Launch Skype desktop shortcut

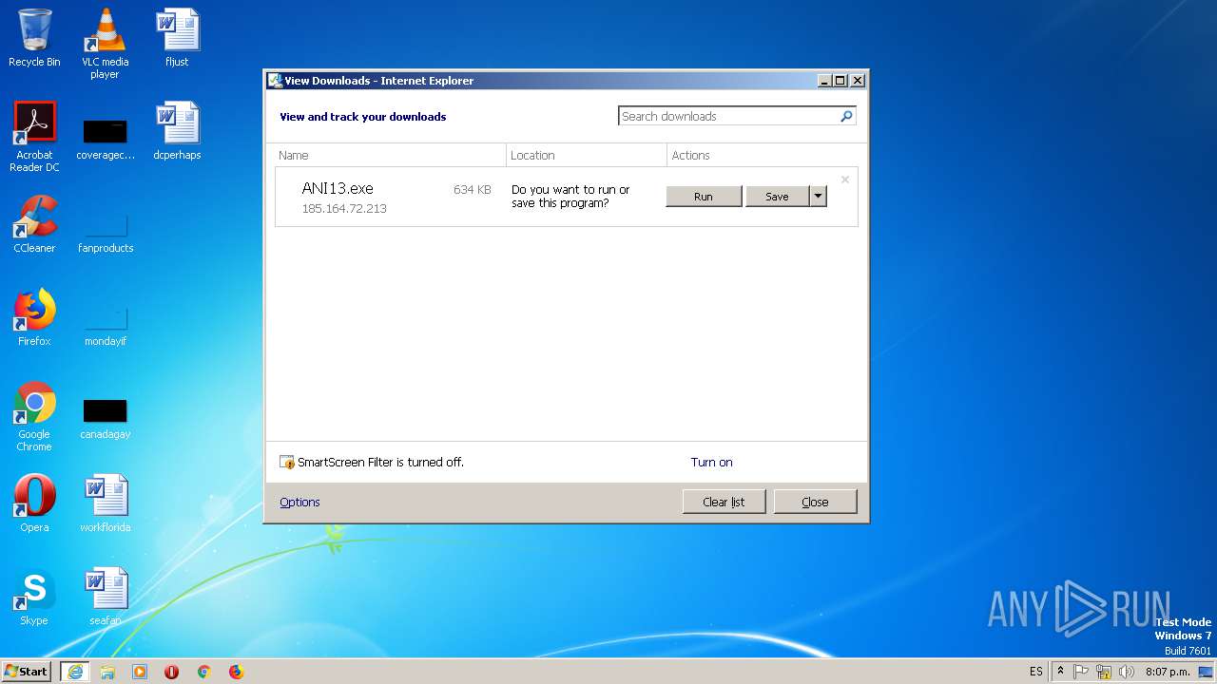(x=34, y=597)
